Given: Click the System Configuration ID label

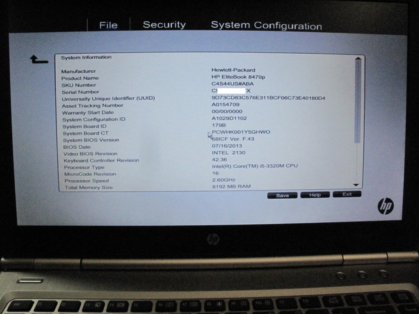Looking at the screenshot, I should [x=94, y=119].
